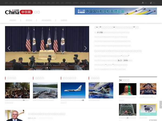
Task: Open the electrical transformer ad thumbnail
Action: click(x=148, y=110)
